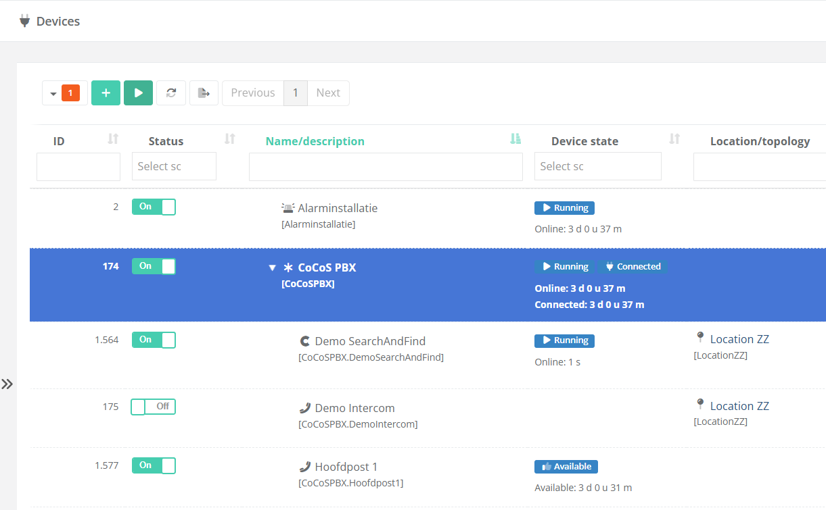This screenshot has width=826, height=510.
Task: Click the sort arrows on Status column
Action: (230, 138)
